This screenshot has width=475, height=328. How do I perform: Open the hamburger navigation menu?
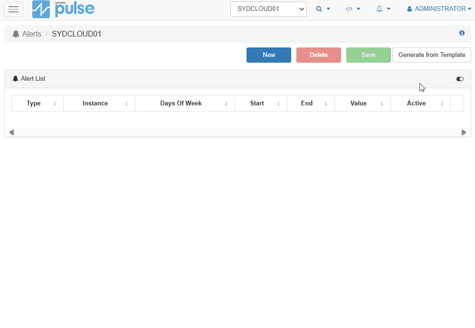13,9
